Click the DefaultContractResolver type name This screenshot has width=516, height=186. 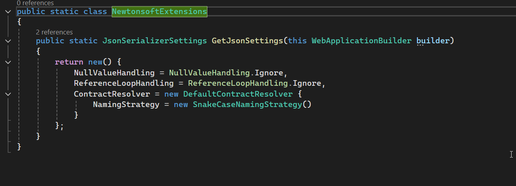tap(238, 94)
